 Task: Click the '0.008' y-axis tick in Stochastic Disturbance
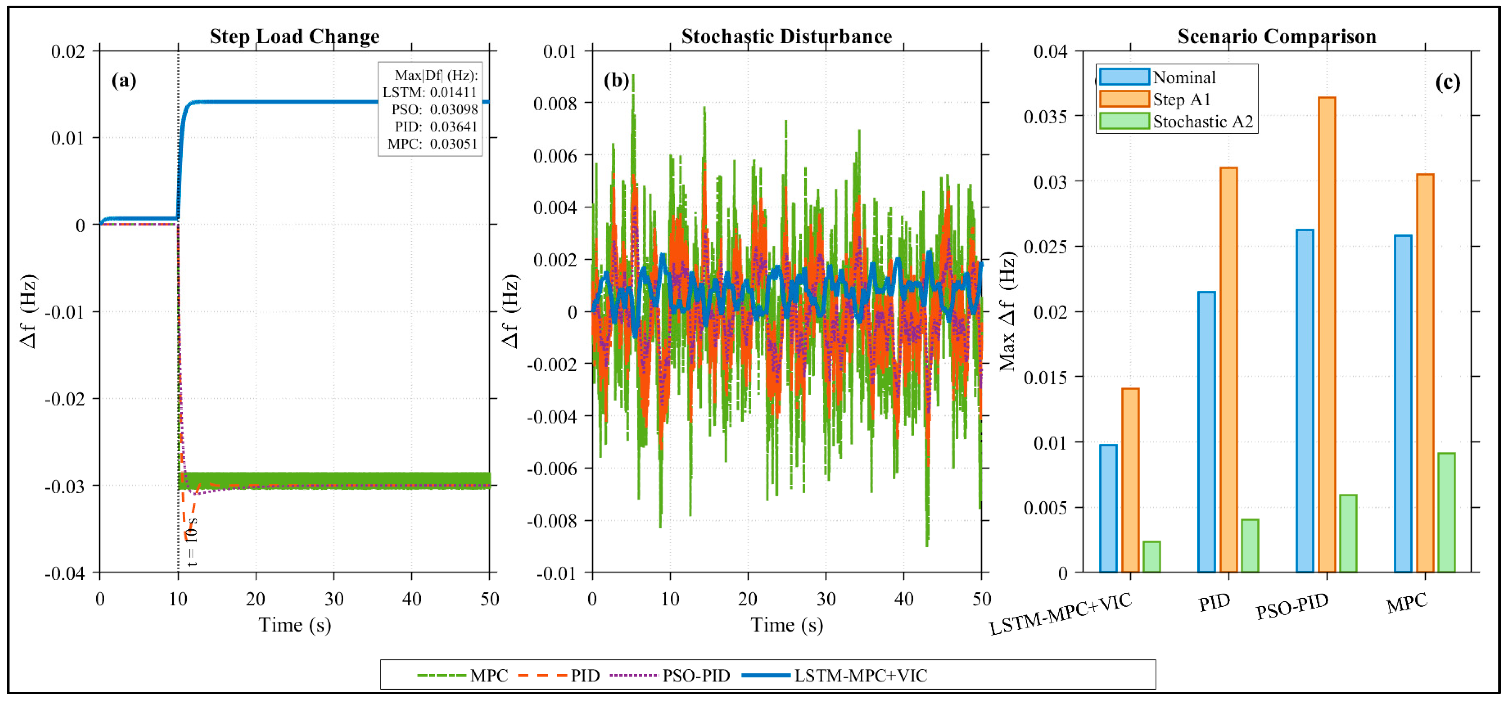pyautogui.click(x=555, y=104)
